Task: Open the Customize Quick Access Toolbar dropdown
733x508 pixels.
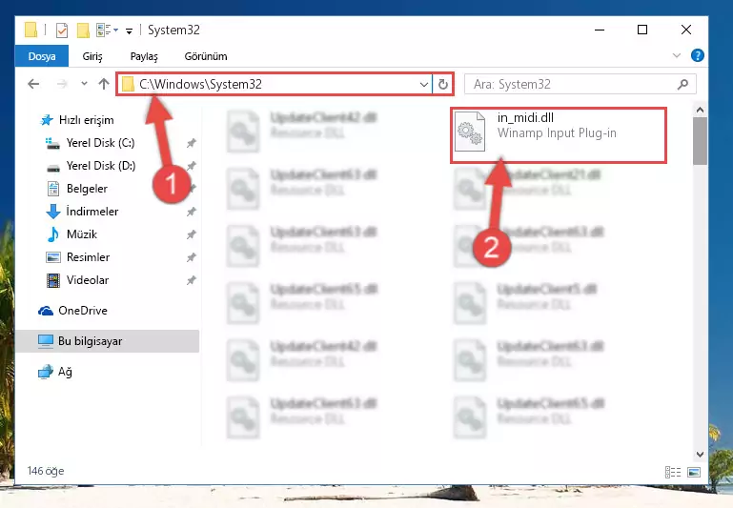Action: click(x=129, y=30)
